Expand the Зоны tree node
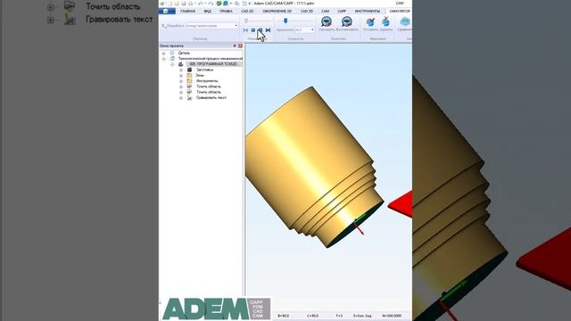This screenshot has width=571, height=321. tap(181, 75)
